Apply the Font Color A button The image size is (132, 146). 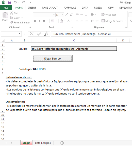pos(69,21)
